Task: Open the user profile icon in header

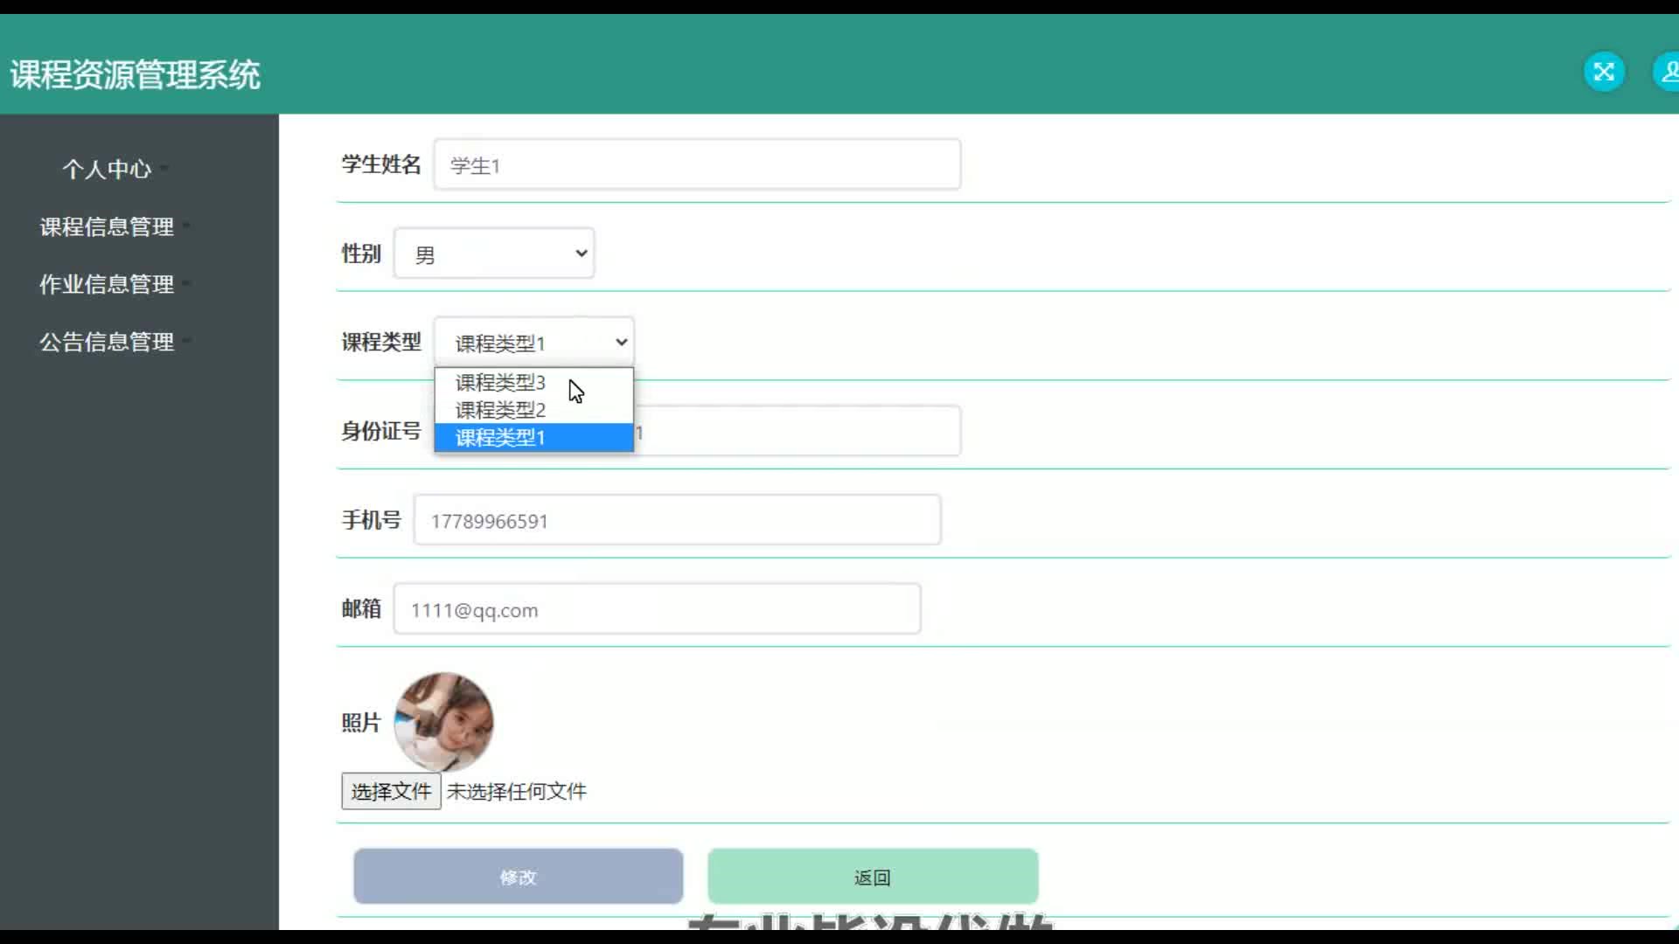Action: coord(1666,72)
